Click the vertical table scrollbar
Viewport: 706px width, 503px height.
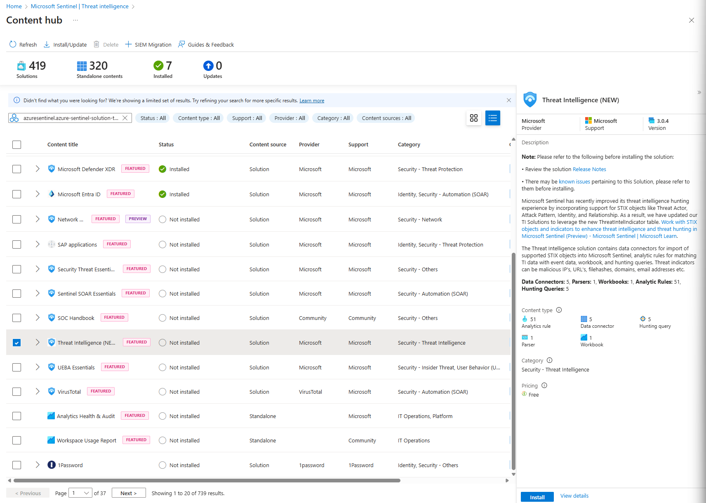[513, 361]
